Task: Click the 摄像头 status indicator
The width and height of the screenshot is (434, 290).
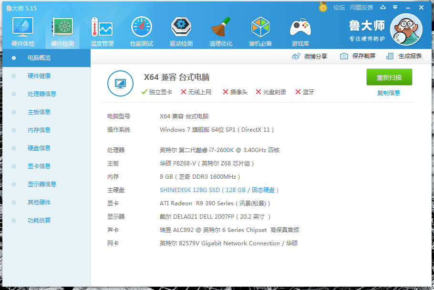Action: (235, 92)
